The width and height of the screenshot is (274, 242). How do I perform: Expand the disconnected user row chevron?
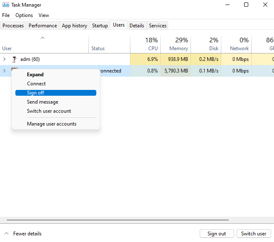coord(5,71)
